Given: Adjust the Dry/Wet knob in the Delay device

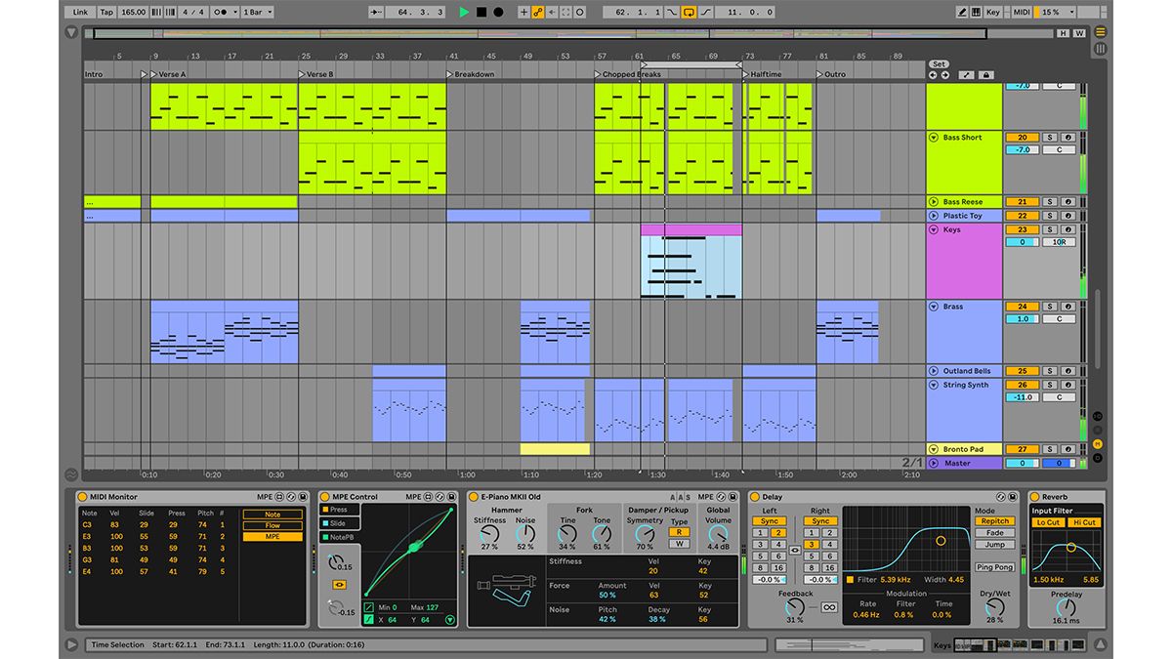Looking at the screenshot, I should click(x=993, y=605).
